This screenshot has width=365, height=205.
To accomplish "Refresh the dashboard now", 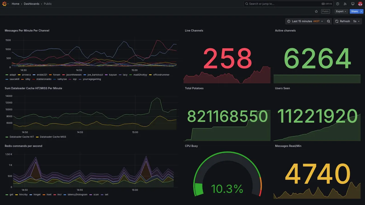I will [342, 21].
